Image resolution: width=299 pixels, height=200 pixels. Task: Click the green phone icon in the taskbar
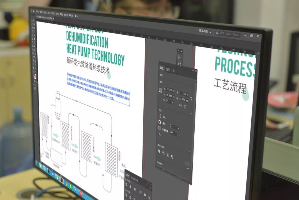[x=71, y=187]
